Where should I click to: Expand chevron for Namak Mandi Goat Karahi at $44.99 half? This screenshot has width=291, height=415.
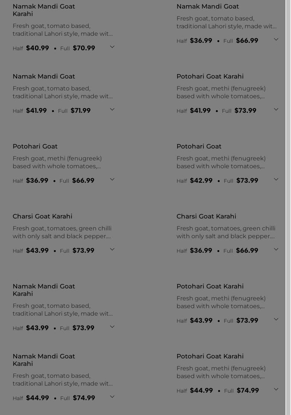[112, 397]
